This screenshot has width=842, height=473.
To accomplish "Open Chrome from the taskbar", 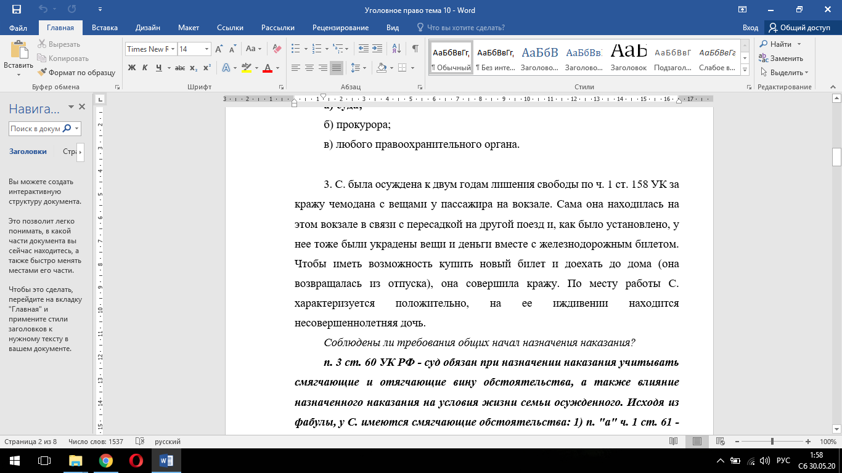I will coord(105,461).
